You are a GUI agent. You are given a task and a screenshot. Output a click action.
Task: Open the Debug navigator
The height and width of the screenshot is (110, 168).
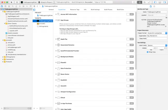tap(24, 6)
